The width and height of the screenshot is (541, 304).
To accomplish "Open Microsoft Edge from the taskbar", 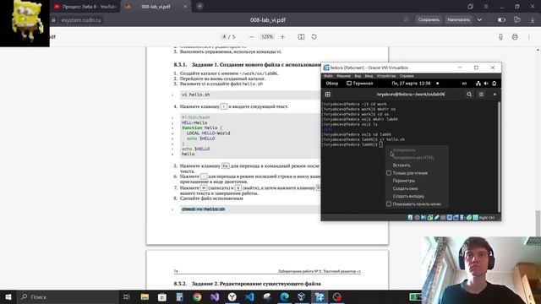I will pos(285,296).
